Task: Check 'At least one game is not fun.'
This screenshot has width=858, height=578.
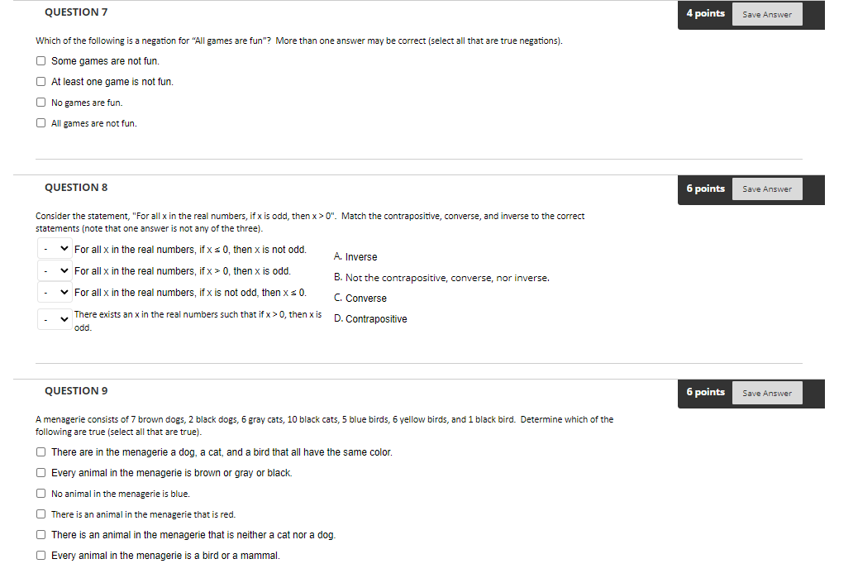Action: click(41, 82)
